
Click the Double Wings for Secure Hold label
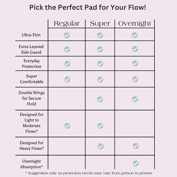tap(32, 98)
